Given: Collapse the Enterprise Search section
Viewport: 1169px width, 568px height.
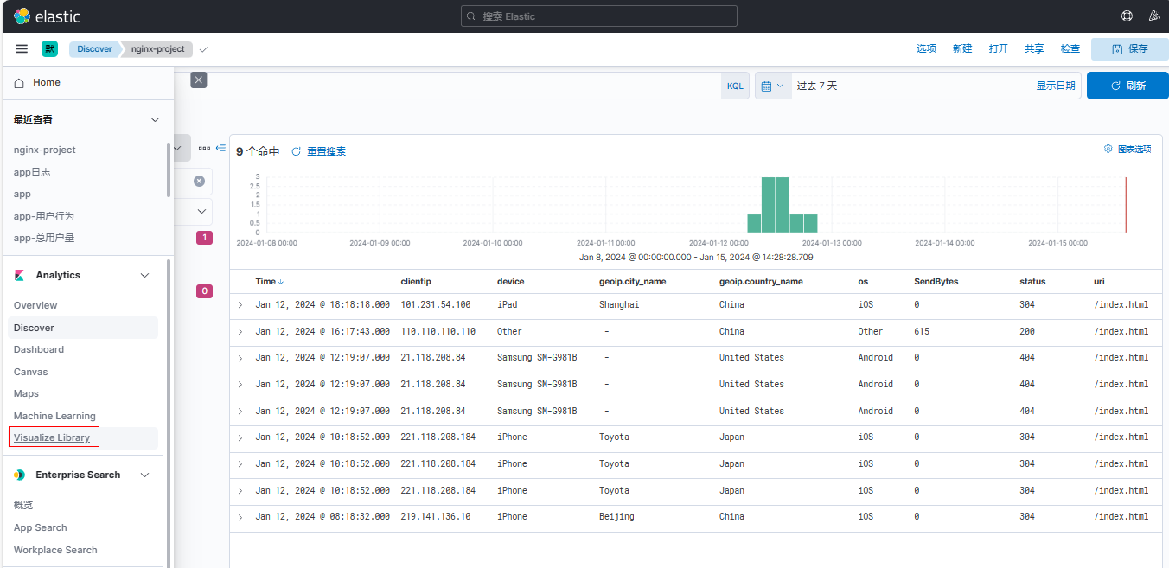Looking at the screenshot, I should (145, 475).
